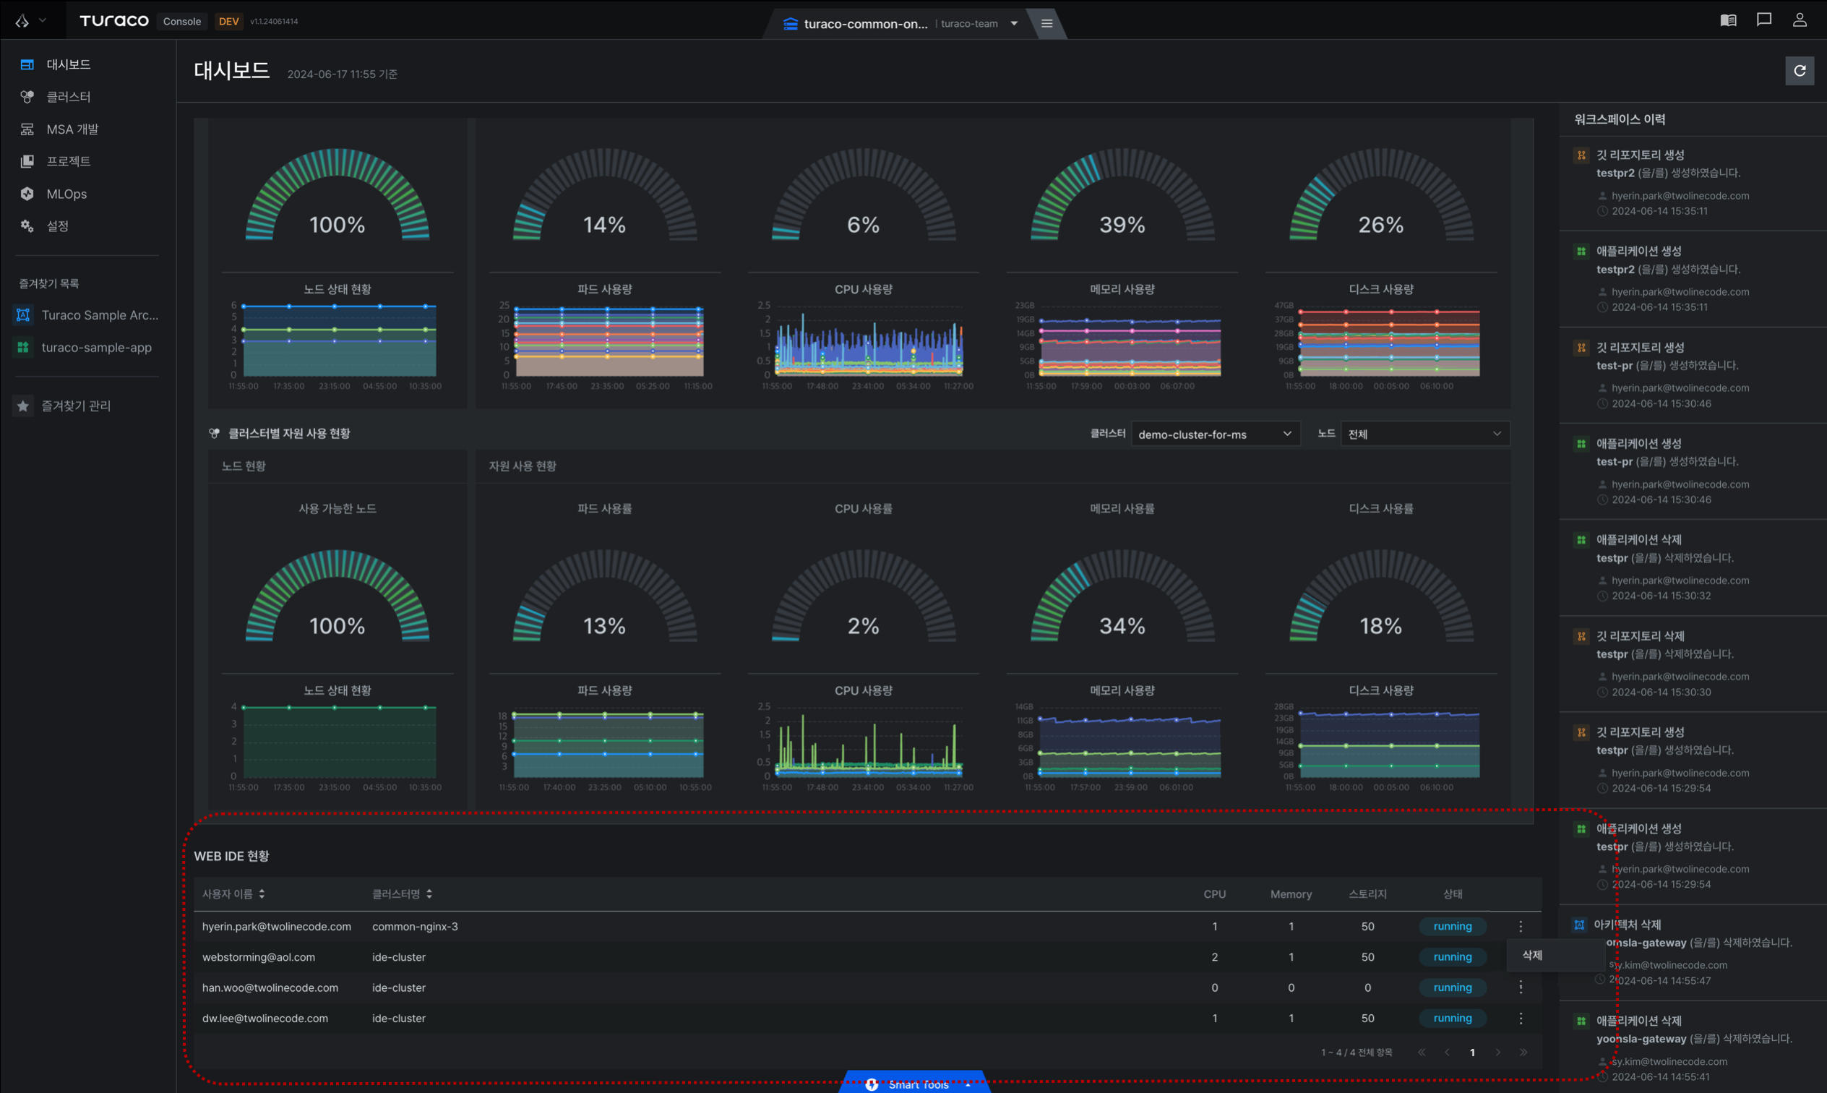This screenshot has width=1827, height=1093.
Task: Select 삭제 in the row context menu
Action: 1533,954
